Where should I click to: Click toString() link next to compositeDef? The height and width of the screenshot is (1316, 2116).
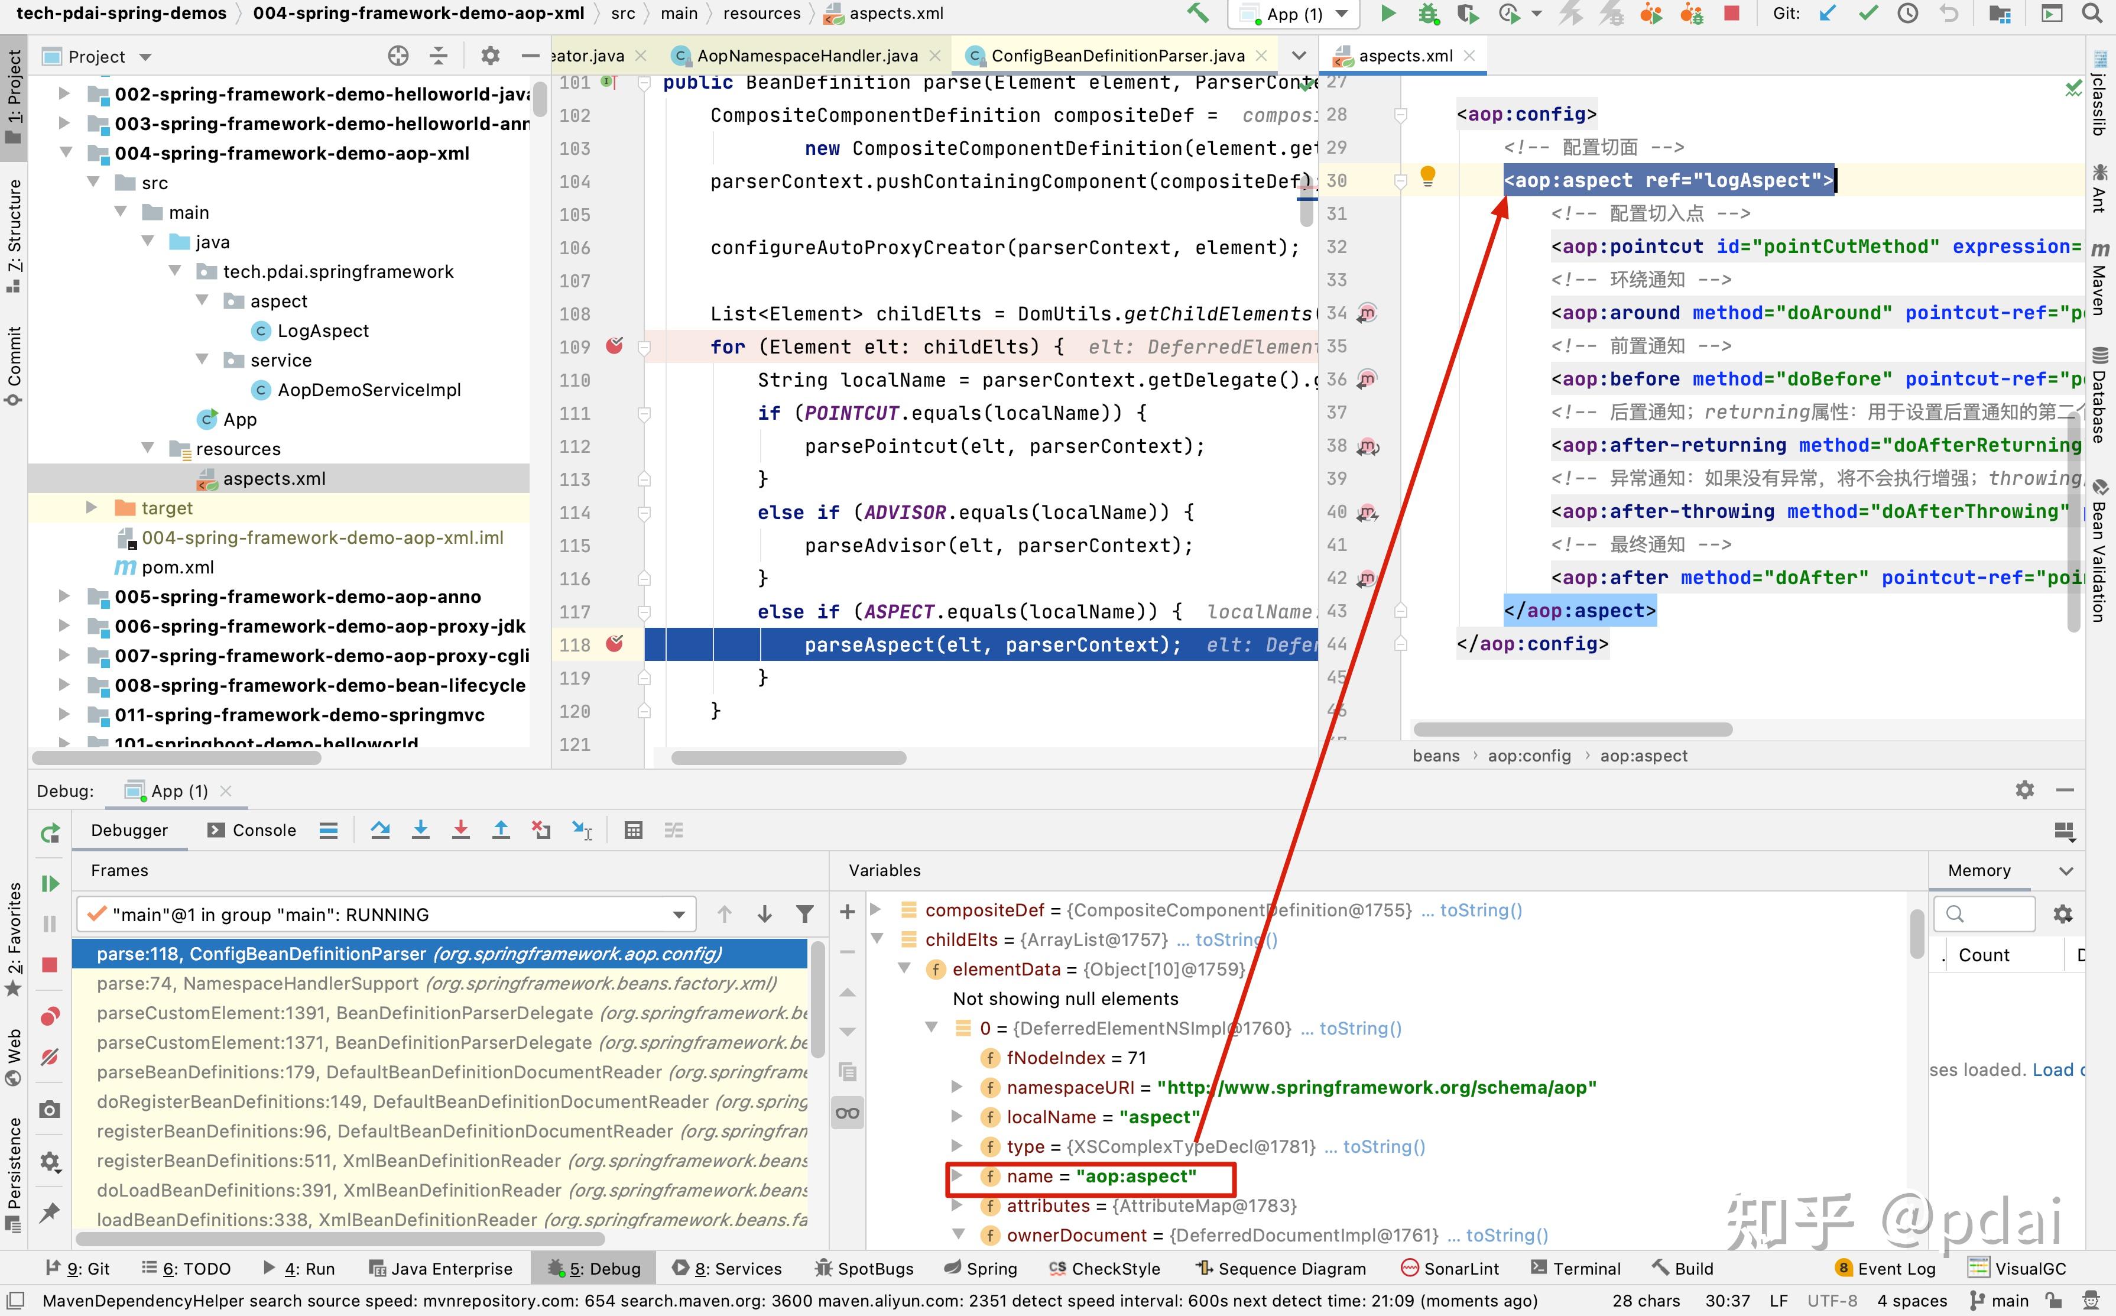point(1481,909)
